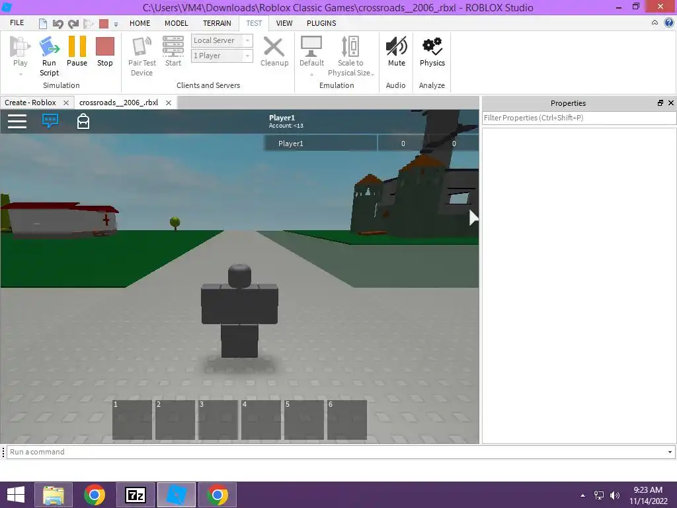Screen dimensions: 677x508
Task: Undock the Properties panel
Action: coord(660,103)
